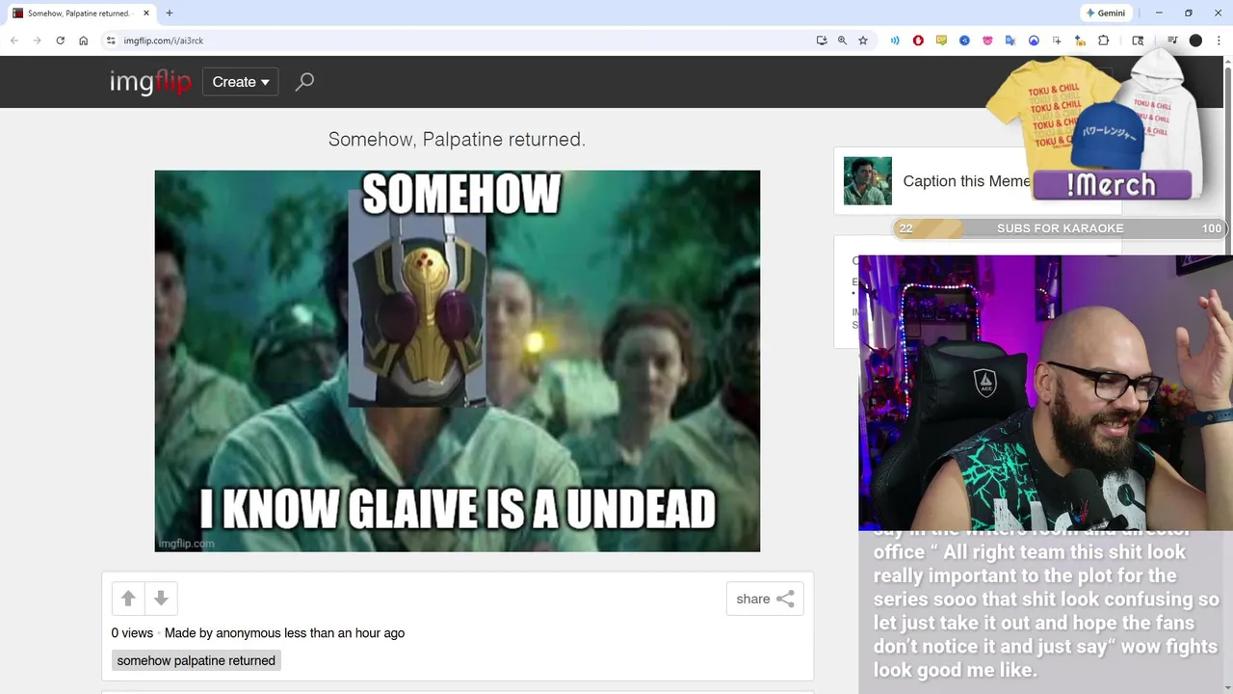Click the install app icon in the address bar
The height and width of the screenshot is (694, 1233).
pyautogui.click(x=822, y=40)
